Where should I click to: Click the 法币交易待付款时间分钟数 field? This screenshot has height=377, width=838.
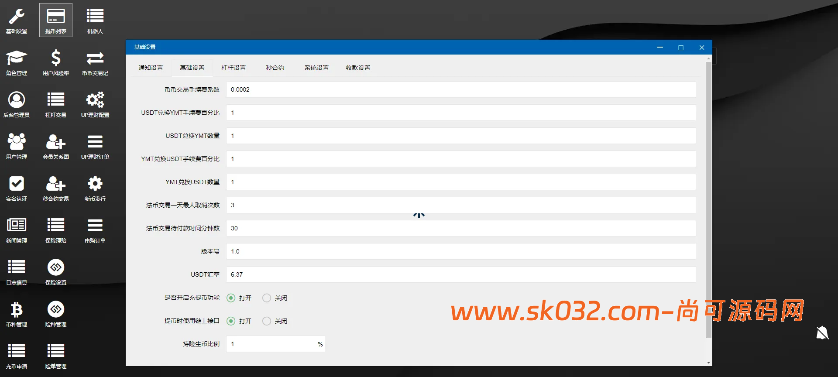pyautogui.click(x=461, y=228)
